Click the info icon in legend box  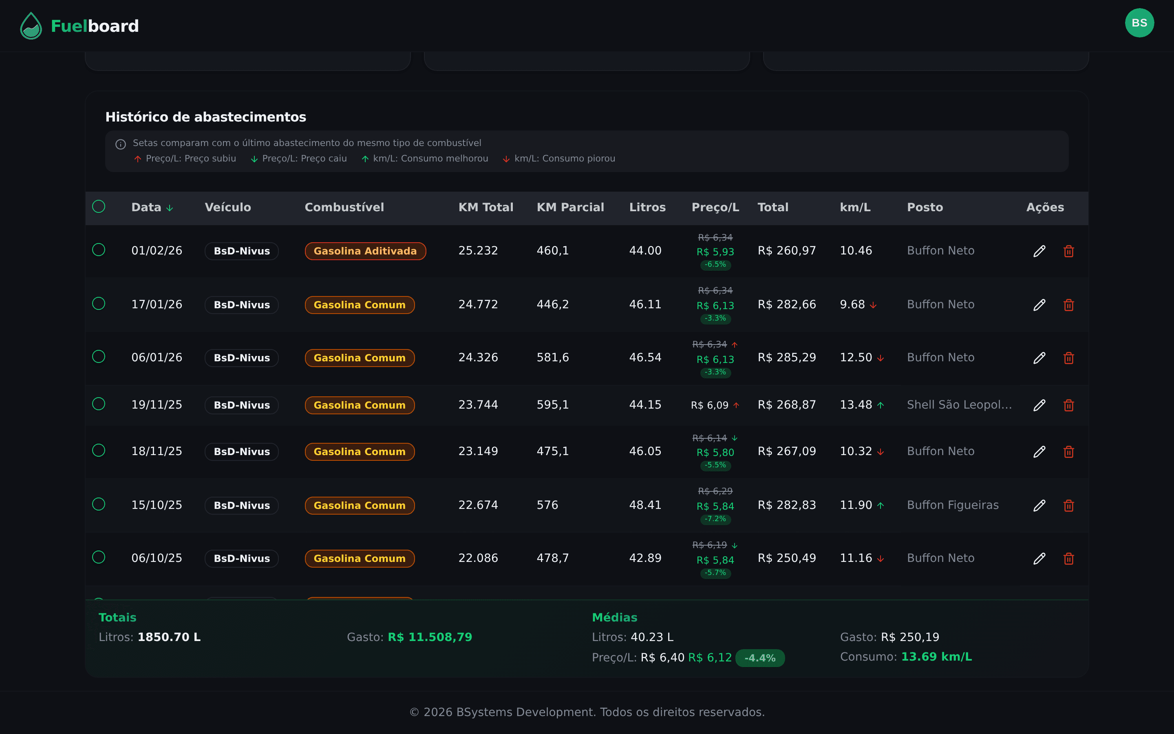click(120, 144)
